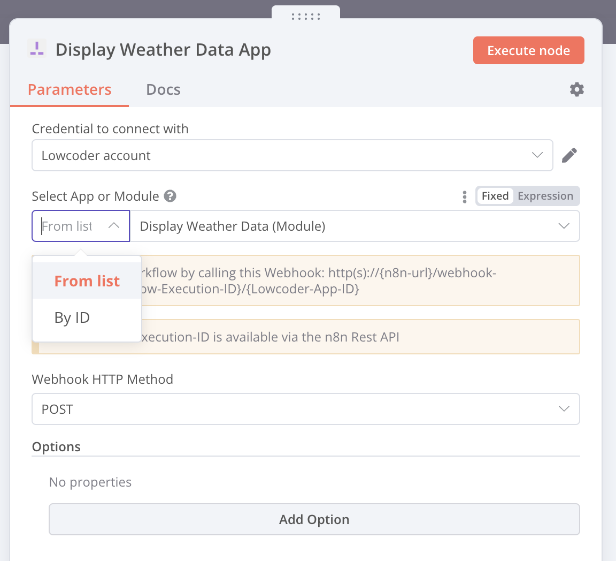The width and height of the screenshot is (616, 561).
Task: Choose From list in the popup menu
Action: tap(87, 281)
